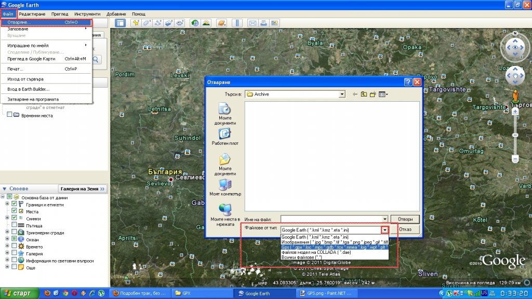Click the up one folder icon
This screenshot has width=532, height=299.
point(364,94)
